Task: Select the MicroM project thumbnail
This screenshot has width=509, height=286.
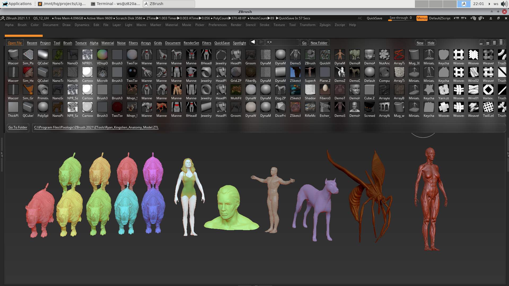Action: (102, 72)
